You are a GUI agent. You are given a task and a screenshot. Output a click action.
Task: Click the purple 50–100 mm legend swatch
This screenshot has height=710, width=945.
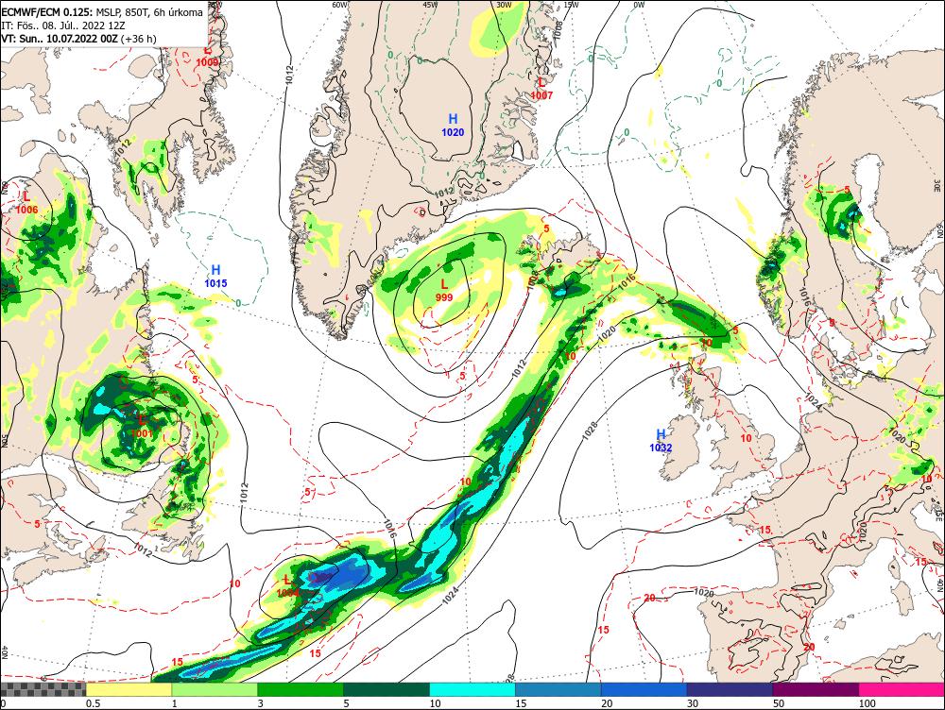coord(816,689)
